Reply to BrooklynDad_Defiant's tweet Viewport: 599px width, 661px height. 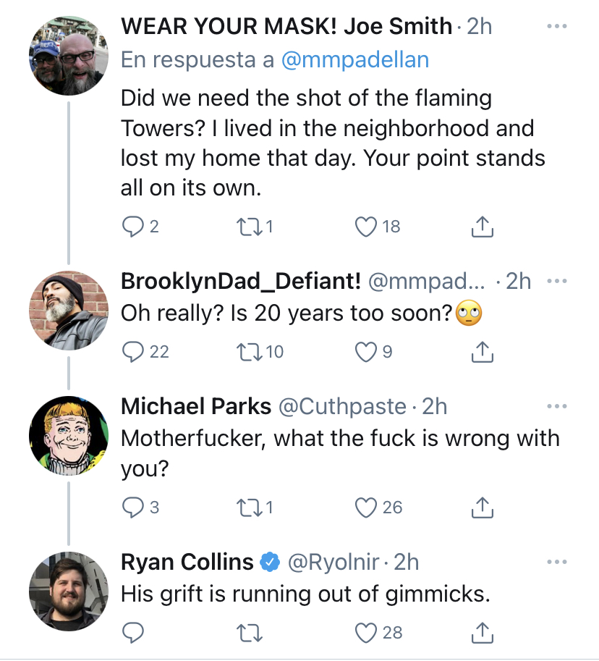click(x=132, y=352)
